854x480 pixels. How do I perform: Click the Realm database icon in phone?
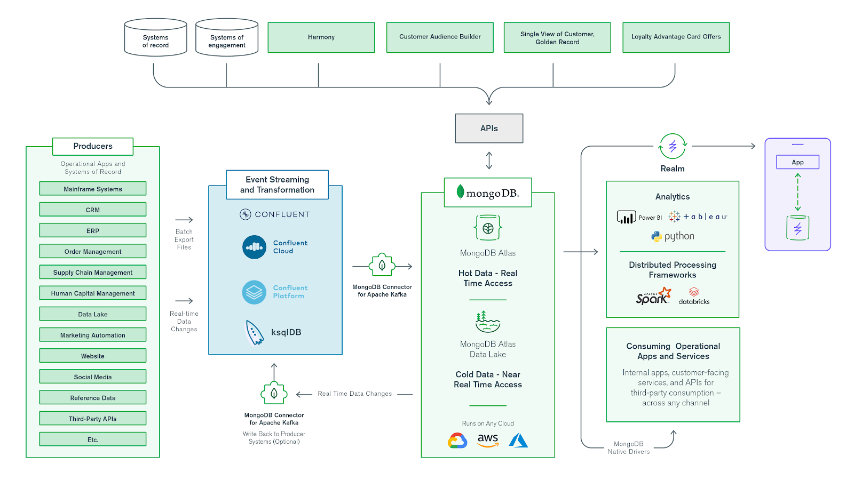pos(798,228)
